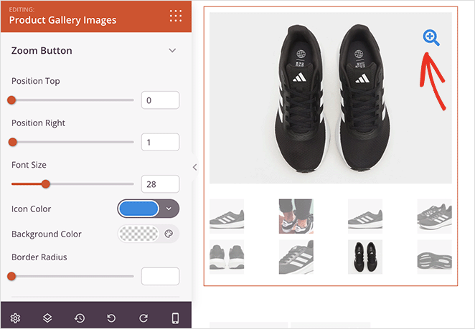Viewport: 475px width, 329px height.
Task: Click the Product Gallery Images heading
Action: pyautogui.click(x=62, y=20)
